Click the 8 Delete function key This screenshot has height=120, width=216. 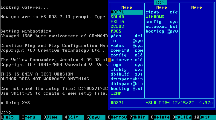(160, 117)
